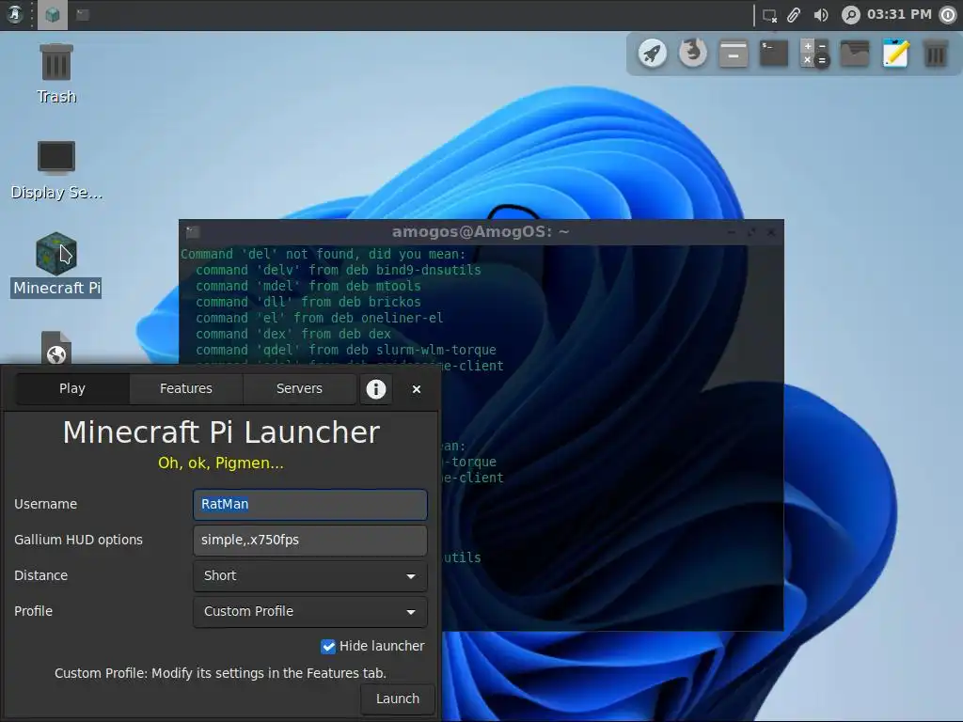Switch to the Features tab
The image size is (963, 722).
[x=186, y=388]
